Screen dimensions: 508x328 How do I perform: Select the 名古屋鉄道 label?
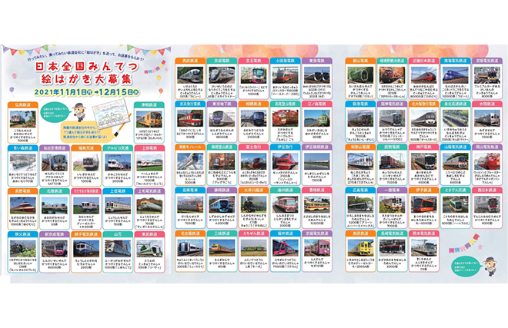(x=190, y=234)
